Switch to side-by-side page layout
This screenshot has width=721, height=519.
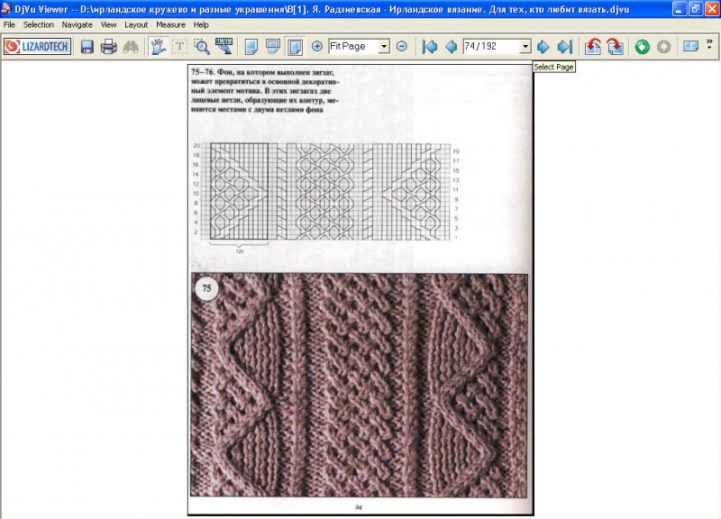(295, 47)
